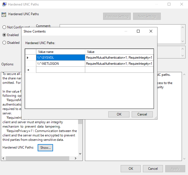The image size is (188, 175).
Task: Click the Help pane scroll up arrow
Action: (184, 74)
